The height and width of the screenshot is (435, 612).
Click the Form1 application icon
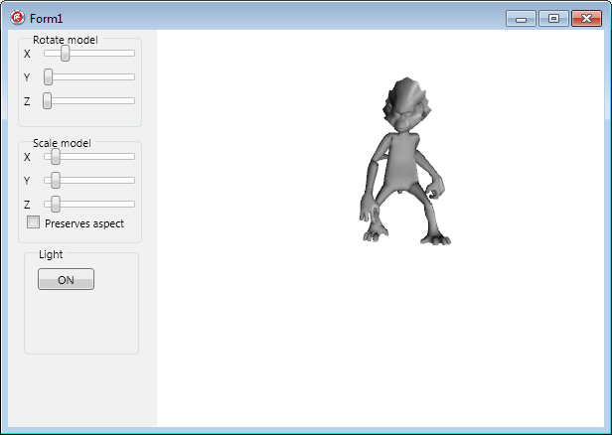(x=17, y=18)
